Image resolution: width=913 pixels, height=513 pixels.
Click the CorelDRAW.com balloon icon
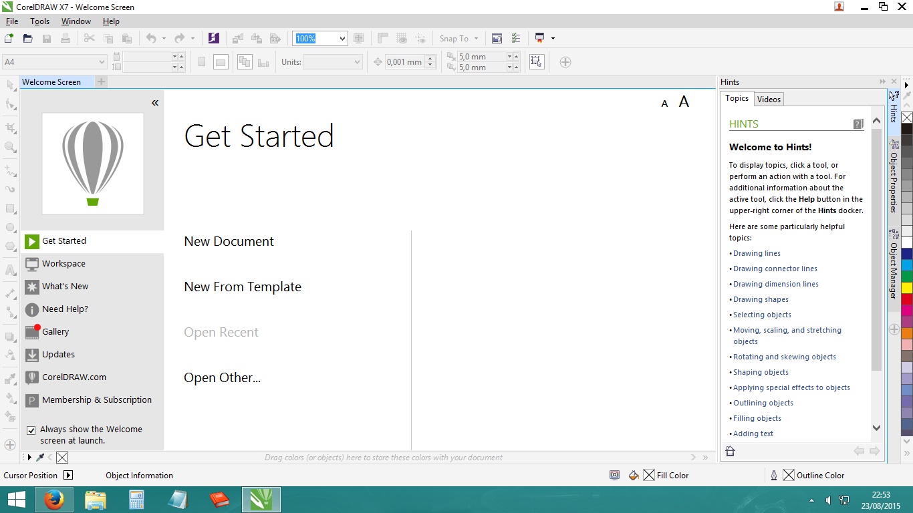click(x=31, y=377)
